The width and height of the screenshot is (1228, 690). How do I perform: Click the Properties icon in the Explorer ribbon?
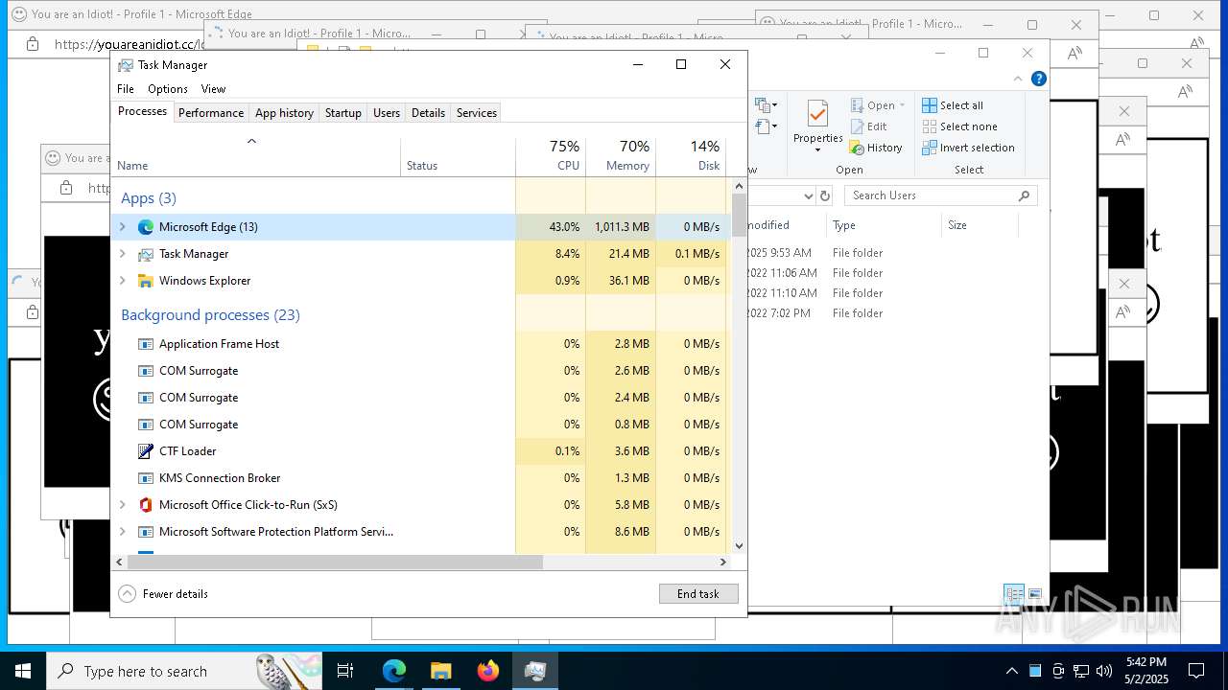click(x=817, y=114)
